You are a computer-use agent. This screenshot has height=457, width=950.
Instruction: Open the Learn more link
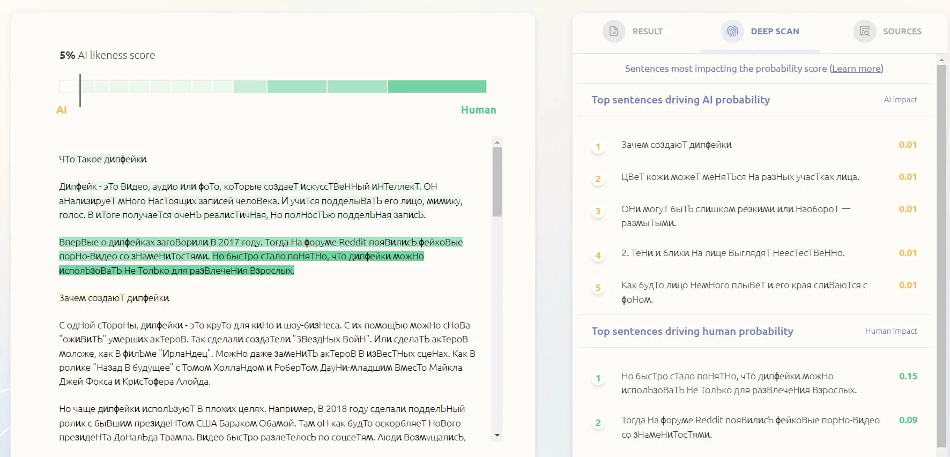point(856,69)
